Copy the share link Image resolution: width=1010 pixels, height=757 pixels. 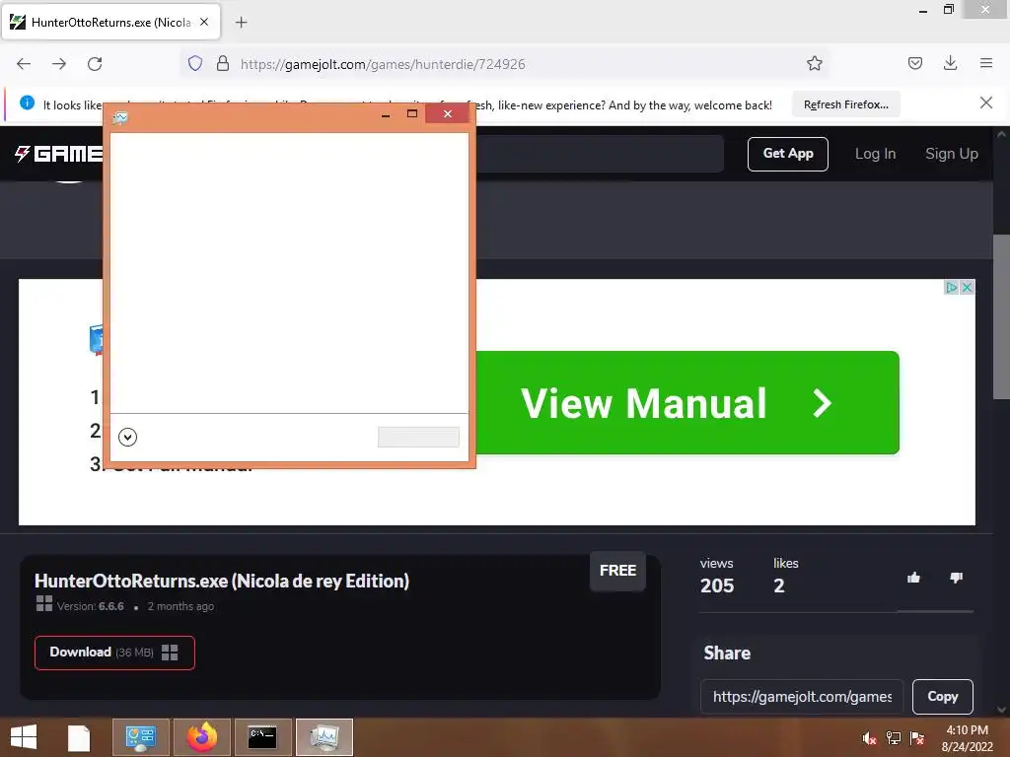point(942,697)
